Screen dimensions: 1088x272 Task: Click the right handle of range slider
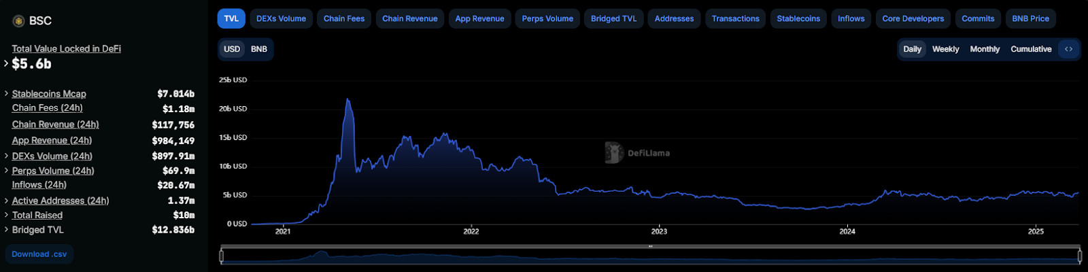click(x=1080, y=256)
